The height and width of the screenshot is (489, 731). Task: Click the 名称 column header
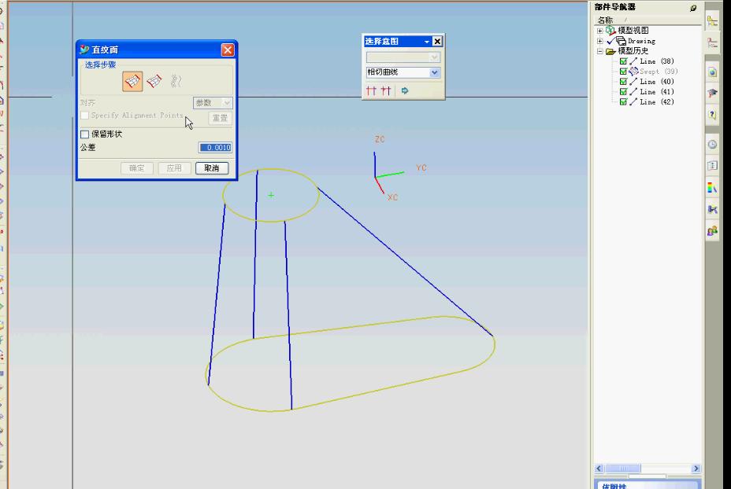[x=605, y=20]
